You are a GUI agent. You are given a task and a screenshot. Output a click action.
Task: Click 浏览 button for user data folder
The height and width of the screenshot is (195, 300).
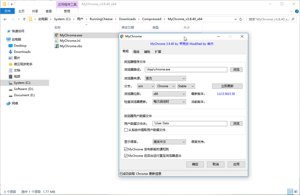pyautogui.click(x=236, y=124)
